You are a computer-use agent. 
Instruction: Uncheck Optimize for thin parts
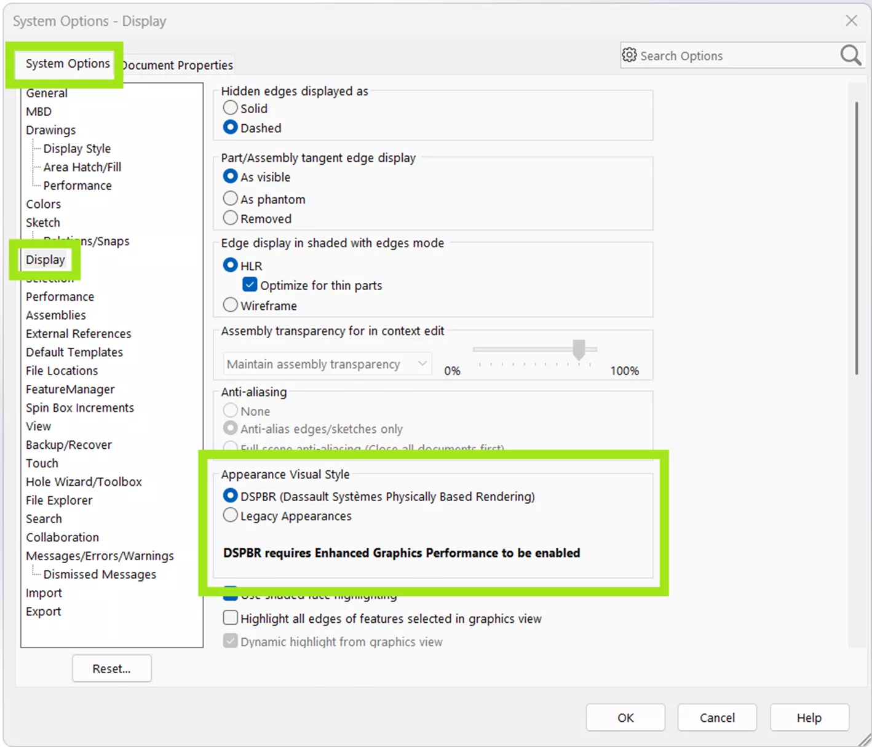click(x=249, y=284)
